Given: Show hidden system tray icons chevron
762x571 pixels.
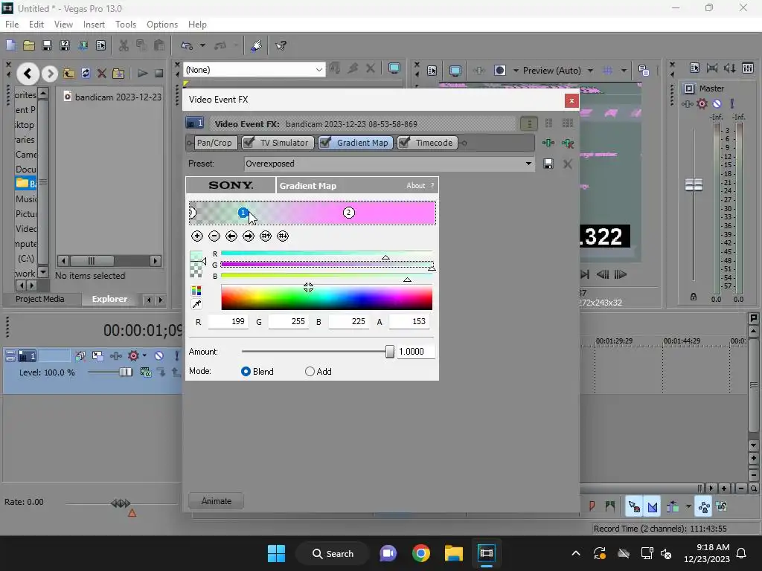Looking at the screenshot, I should tap(576, 553).
